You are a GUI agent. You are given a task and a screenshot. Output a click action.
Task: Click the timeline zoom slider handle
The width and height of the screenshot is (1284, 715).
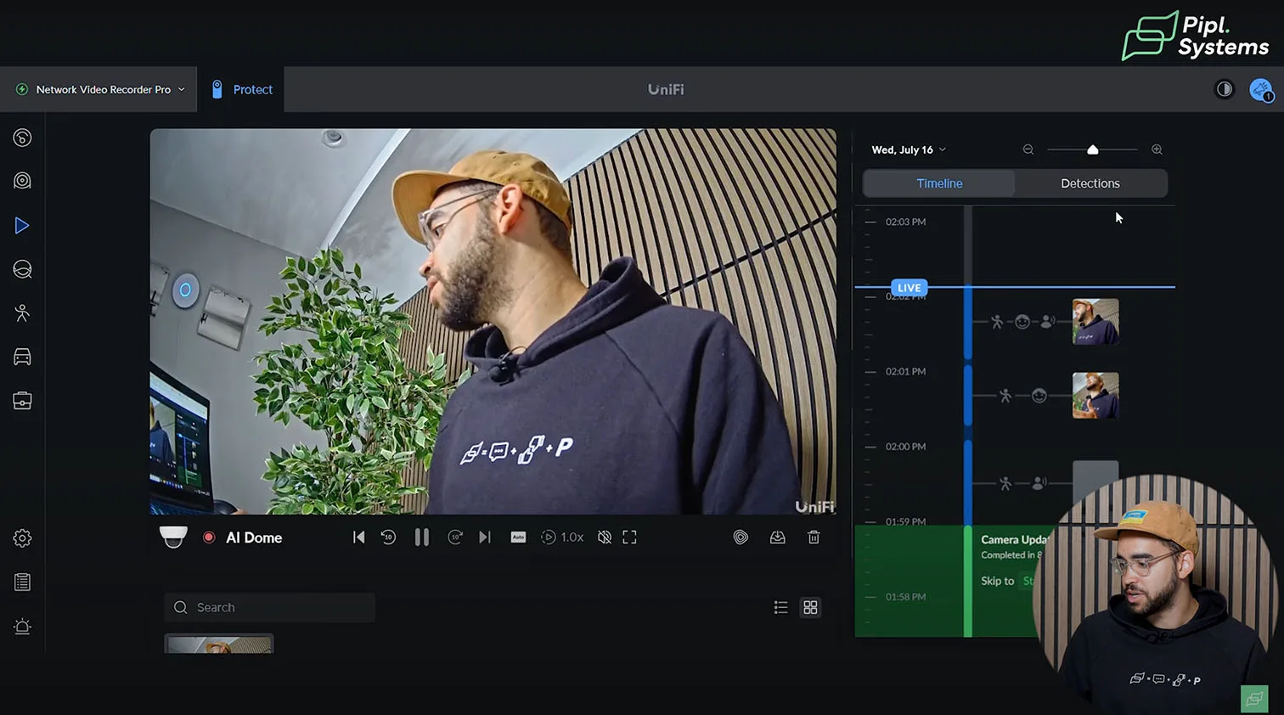pyautogui.click(x=1093, y=149)
